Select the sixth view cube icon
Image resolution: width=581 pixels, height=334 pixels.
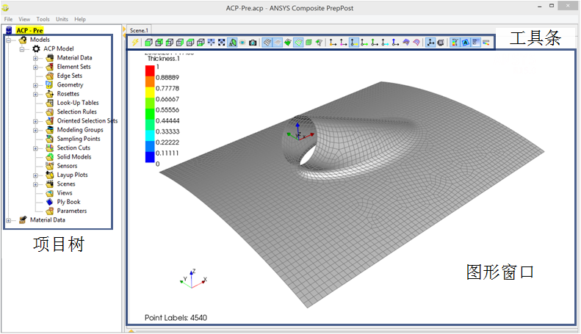click(201, 43)
